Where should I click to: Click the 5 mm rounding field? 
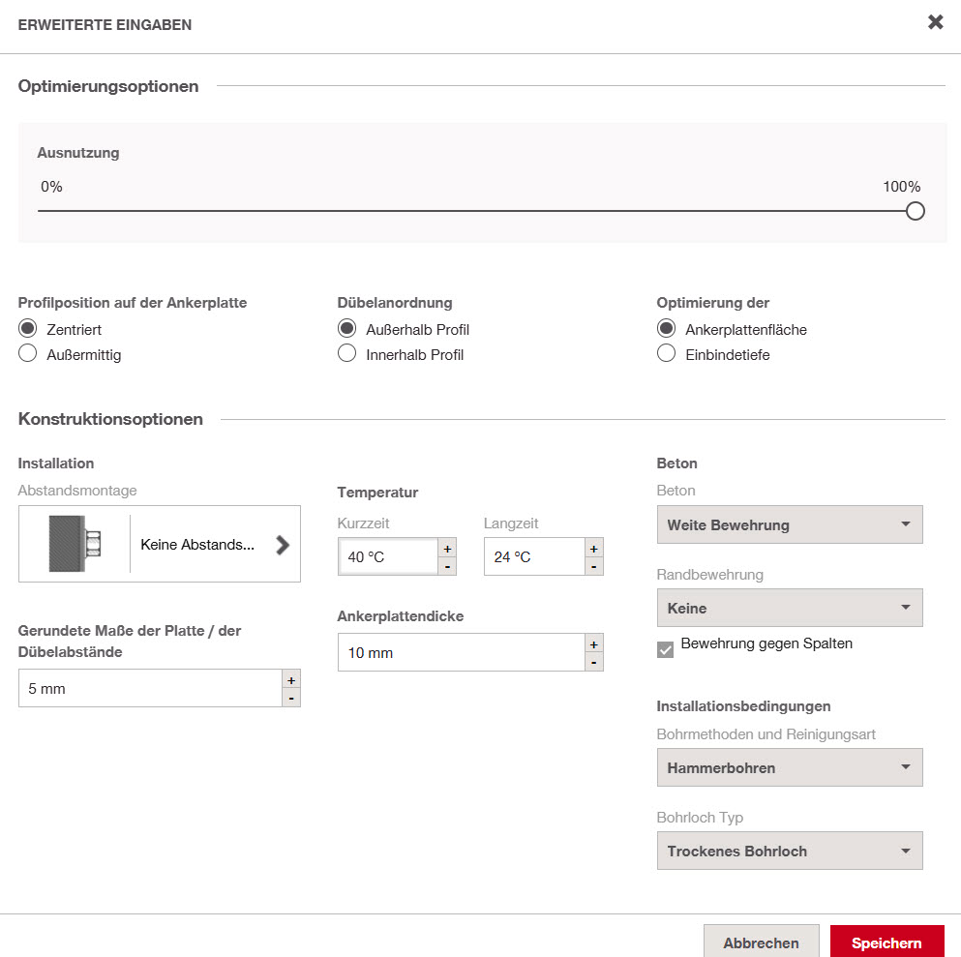point(150,688)
